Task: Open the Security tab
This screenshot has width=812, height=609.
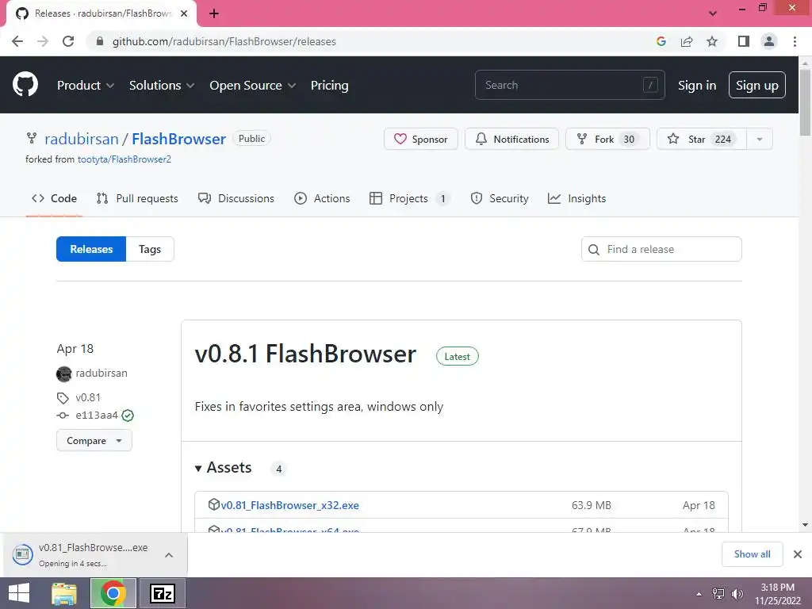Action: tap(500, 198)
